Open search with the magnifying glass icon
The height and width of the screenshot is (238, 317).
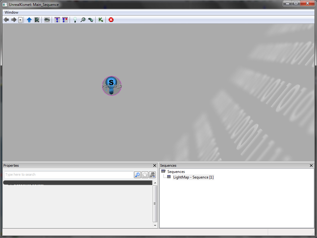[83, 20]
